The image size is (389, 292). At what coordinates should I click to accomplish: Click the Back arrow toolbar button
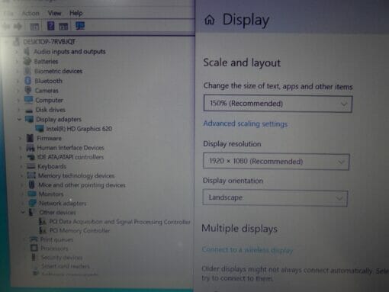pos(6,26)
